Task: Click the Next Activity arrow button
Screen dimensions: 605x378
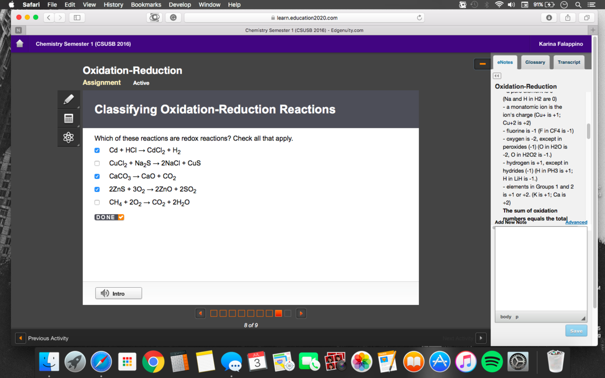Action: [x=481, y=338]
